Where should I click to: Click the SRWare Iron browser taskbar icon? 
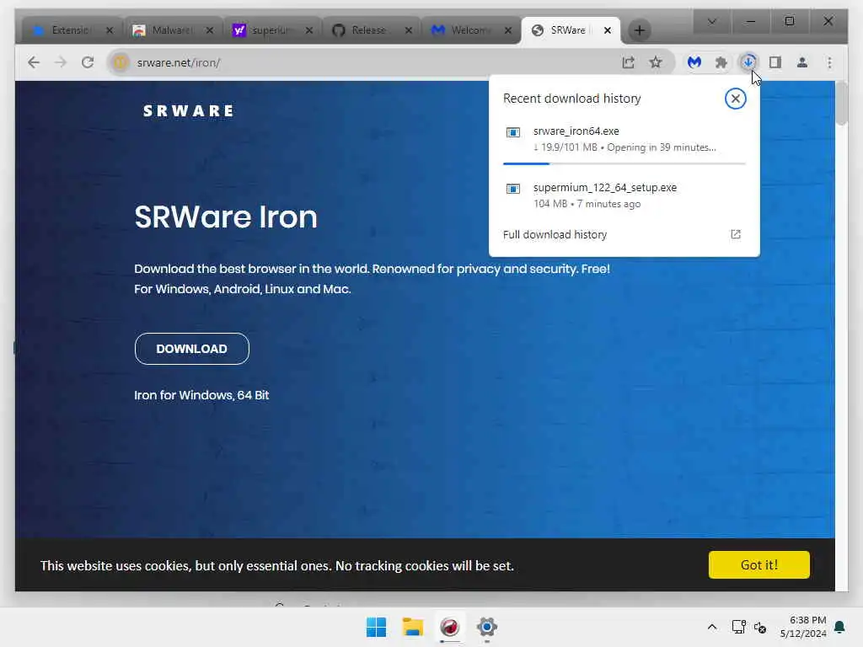[x=450, y=627]
